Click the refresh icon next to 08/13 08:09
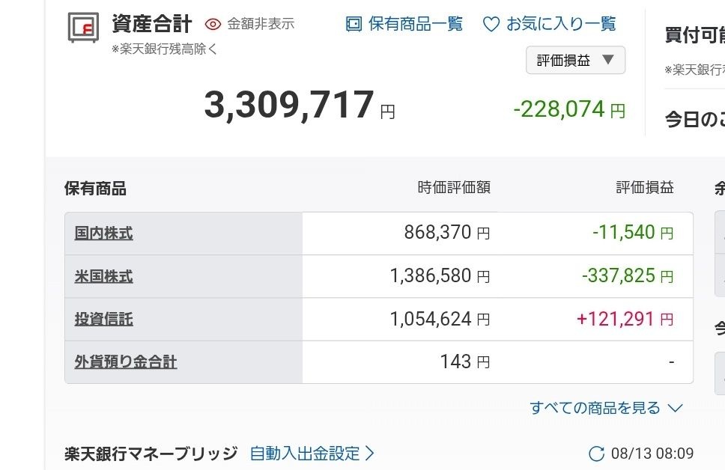This screenshot has height=470, width=725. (596, 454)
